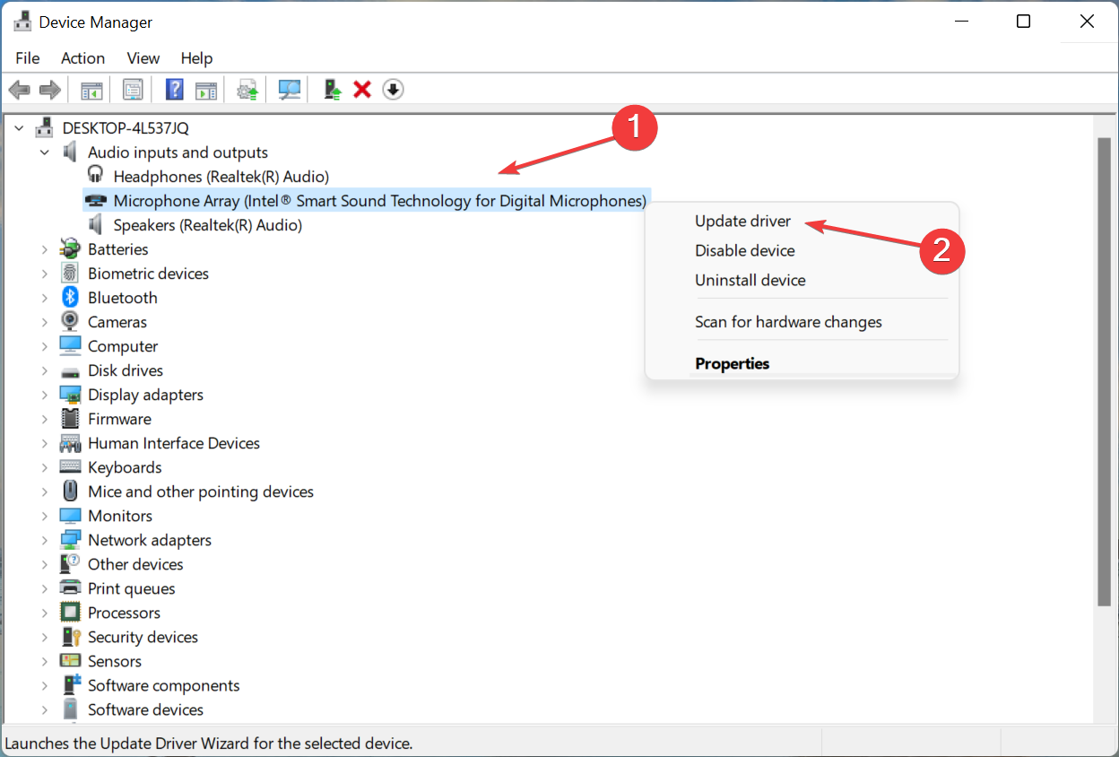
Task: Select the Sensors category label
Action: pyautogui.click(x=115, y=661)
